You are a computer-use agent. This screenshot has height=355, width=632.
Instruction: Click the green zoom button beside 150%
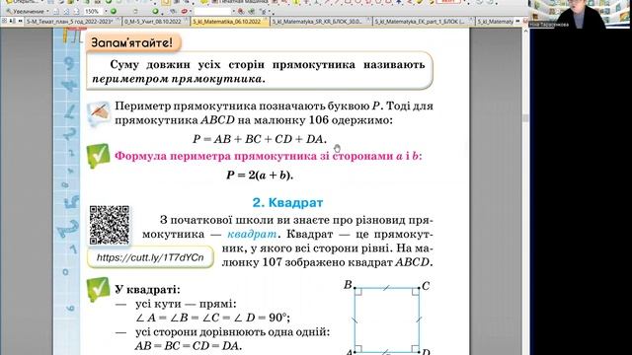[114, 11]
